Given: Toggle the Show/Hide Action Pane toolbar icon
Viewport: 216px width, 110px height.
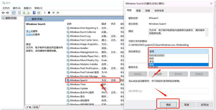Looking at the screenshot, I should click(39, 13).
